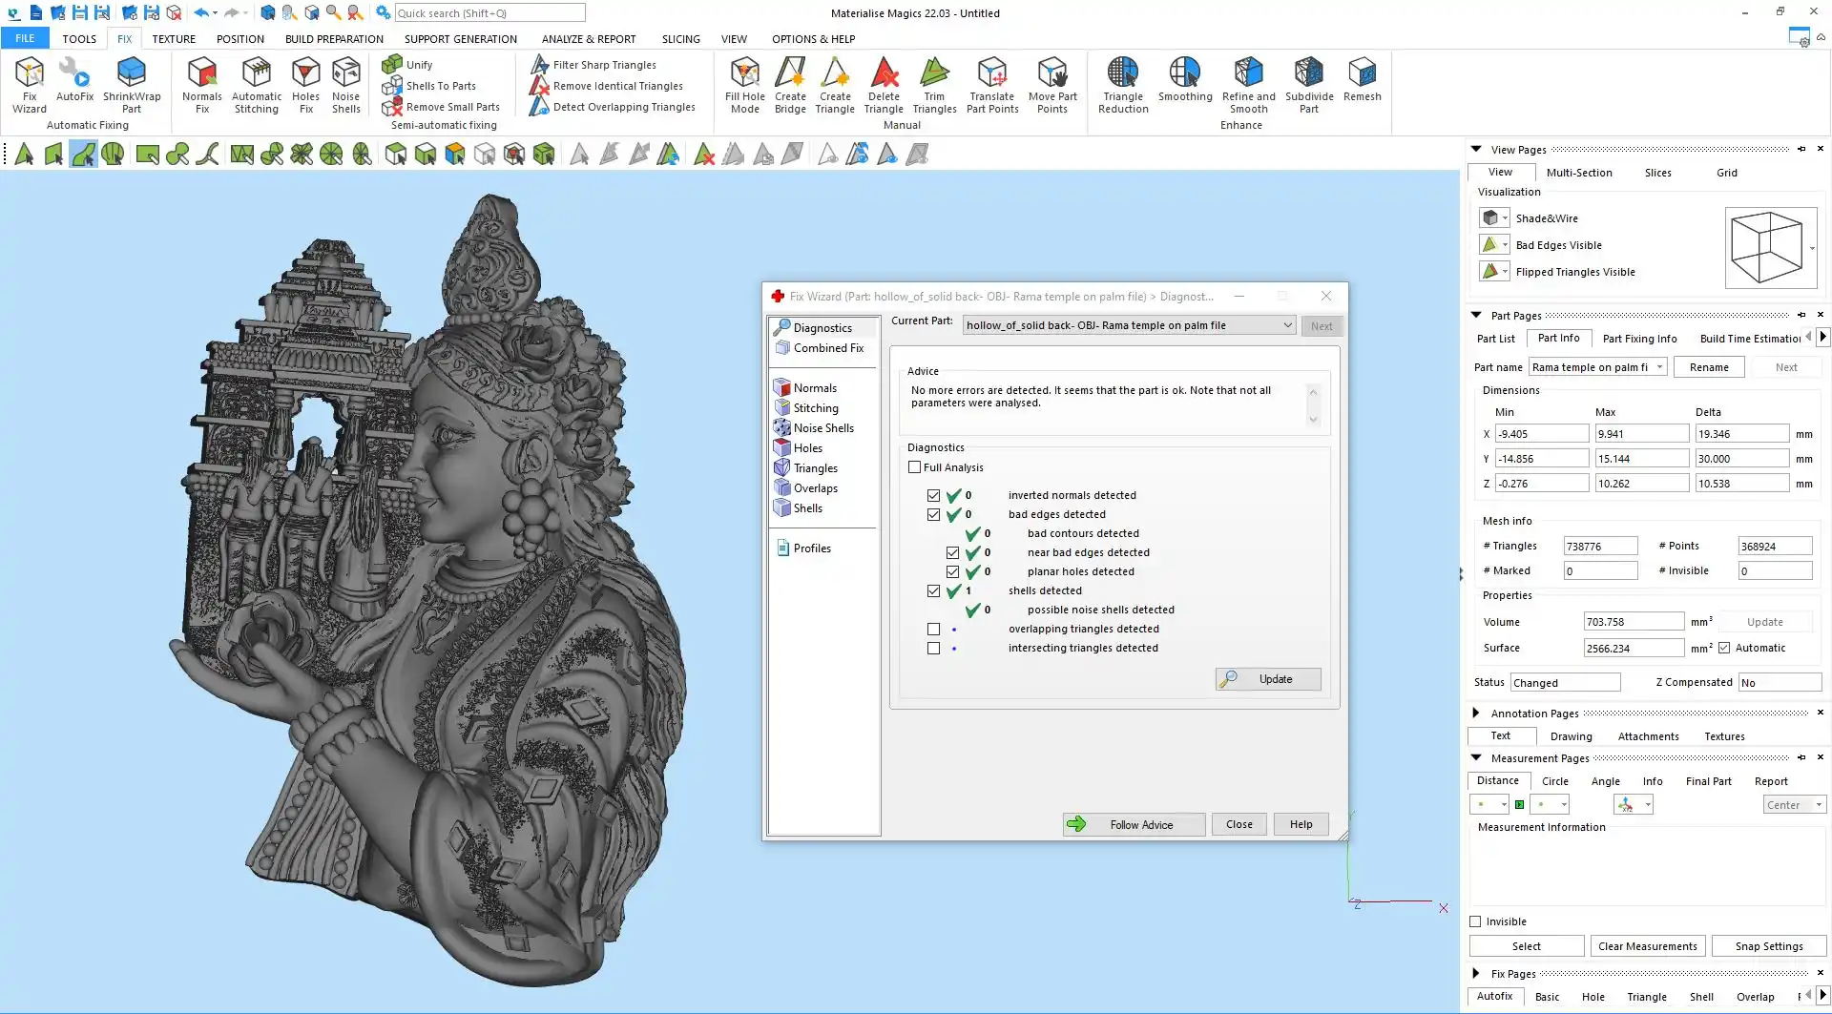Switch to Support Generation ribbon tab
Viewport: 1832px width, 1014px height.
pyautogui.click(x=460, y=39)
